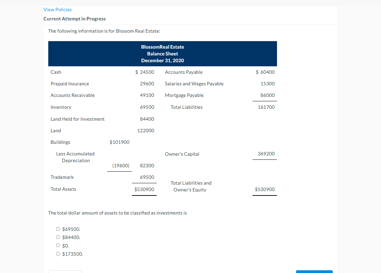
Task: Open the View Policies link
Action: click(57, 10)
